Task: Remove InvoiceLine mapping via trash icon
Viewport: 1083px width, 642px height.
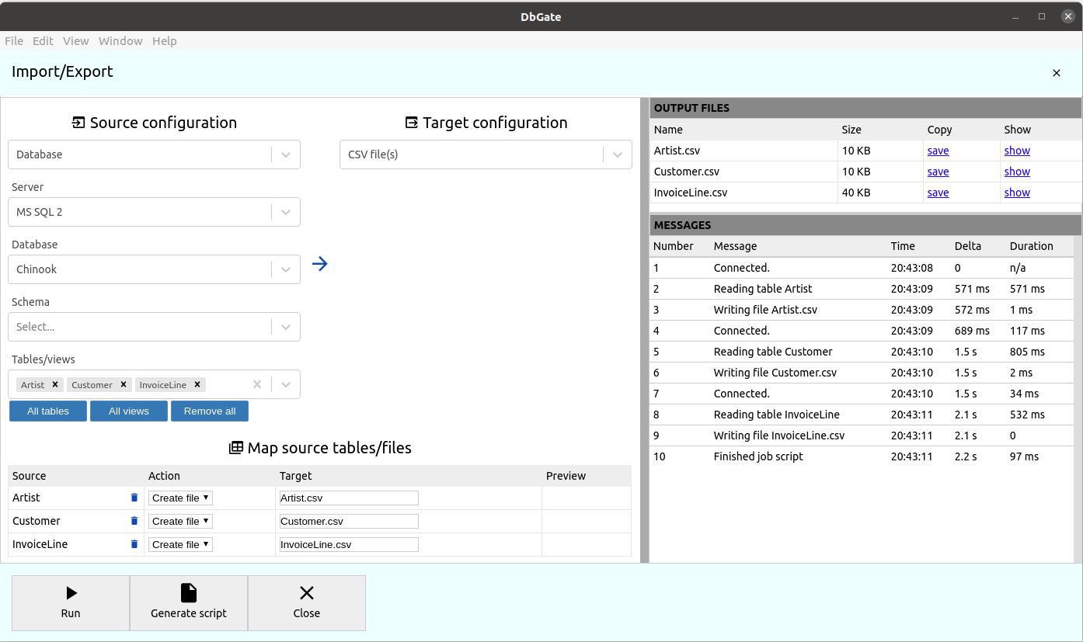Action: [x=134, y=544]
